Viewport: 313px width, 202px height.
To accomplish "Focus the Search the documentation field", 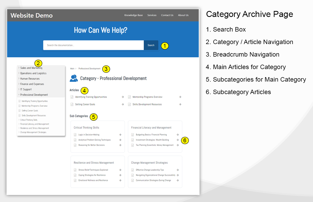I will (93, 45).
